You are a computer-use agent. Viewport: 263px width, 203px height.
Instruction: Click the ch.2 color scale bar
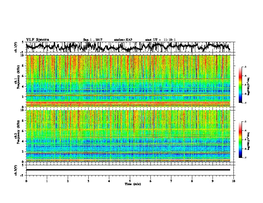coord(240,140)
